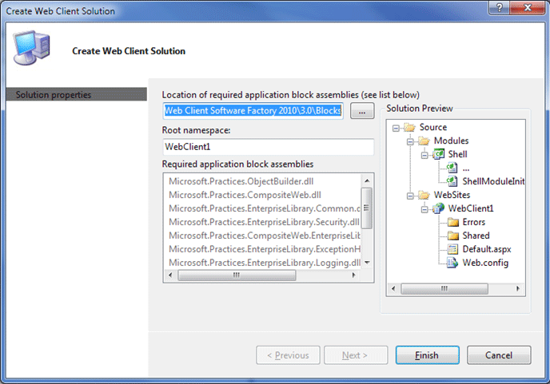Click the help question mark button
Screen dimensions: 550x384
(499, 7)
